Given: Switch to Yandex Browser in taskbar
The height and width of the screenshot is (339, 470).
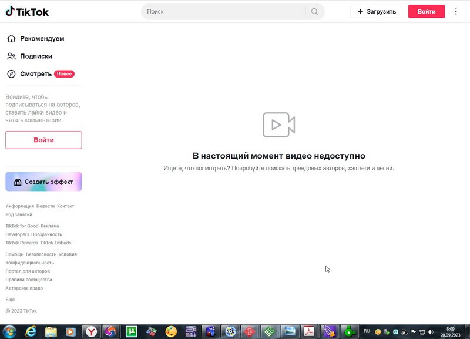Looking at the screenshot, I should tap(92, 332).
